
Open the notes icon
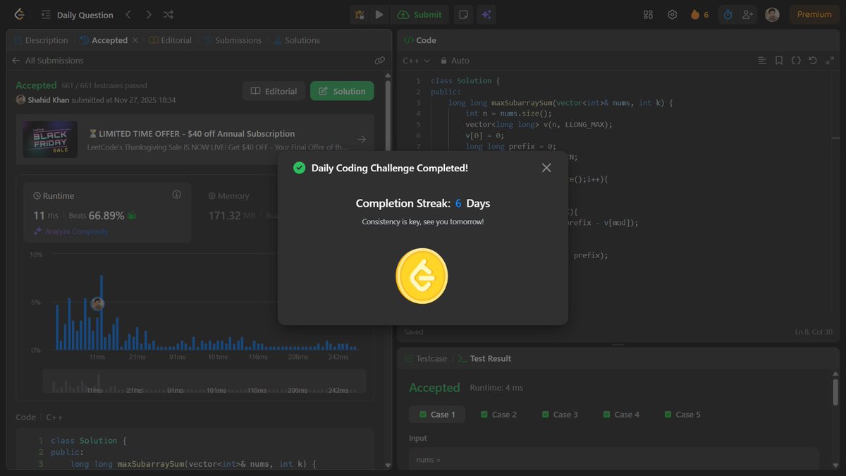(x=463, y=14)
